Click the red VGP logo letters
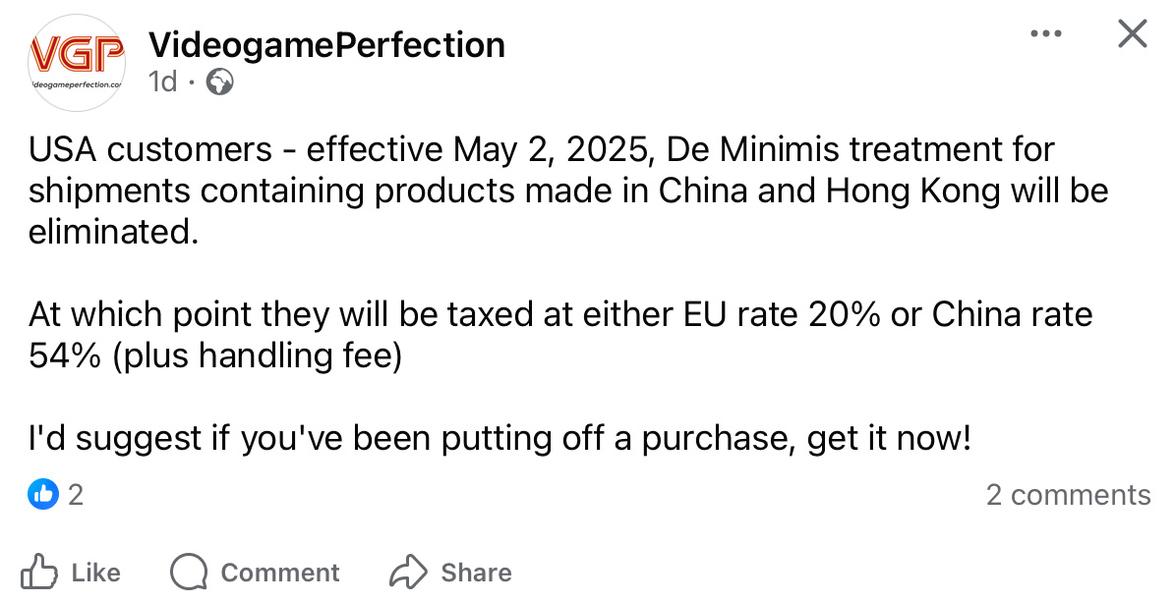 77,54
